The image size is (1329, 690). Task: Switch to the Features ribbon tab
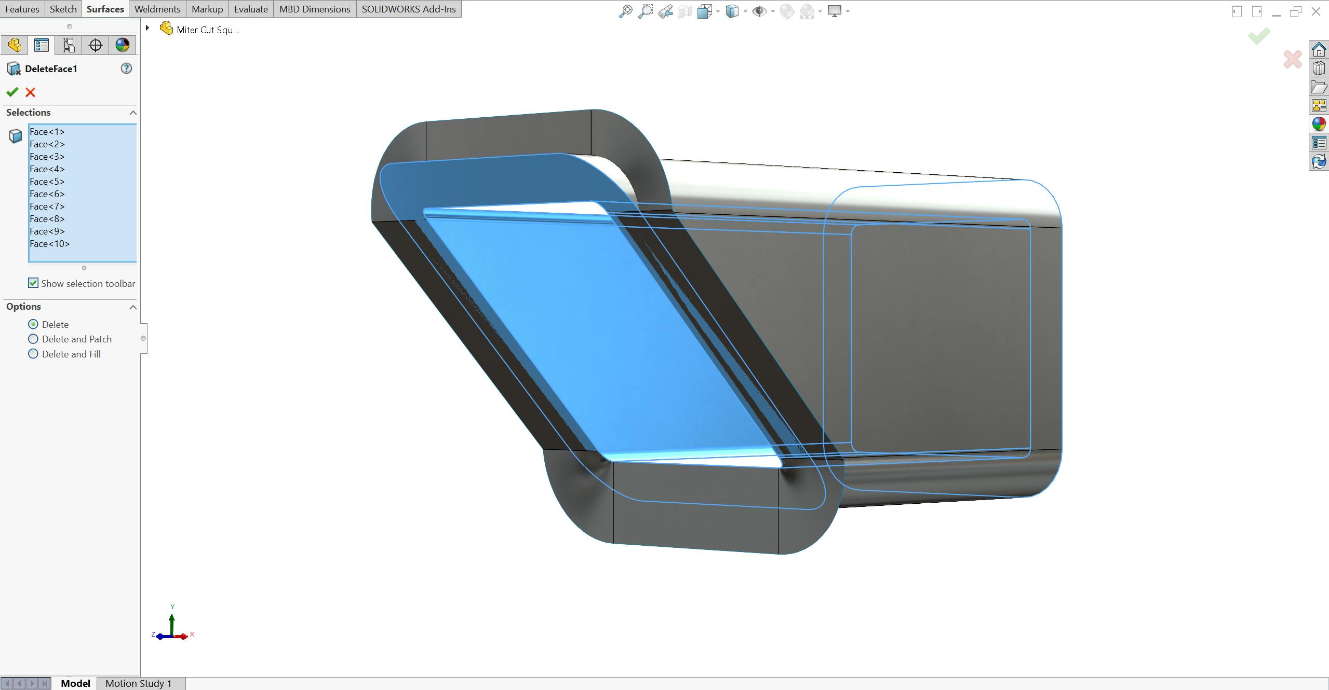(22, 9)
